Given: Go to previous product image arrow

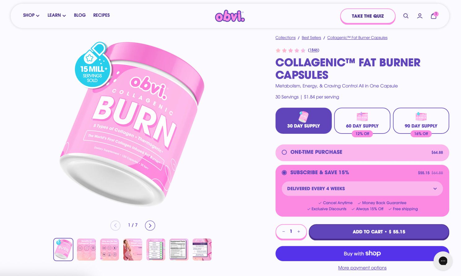Looking at the screenshot, I should [115, 226].
